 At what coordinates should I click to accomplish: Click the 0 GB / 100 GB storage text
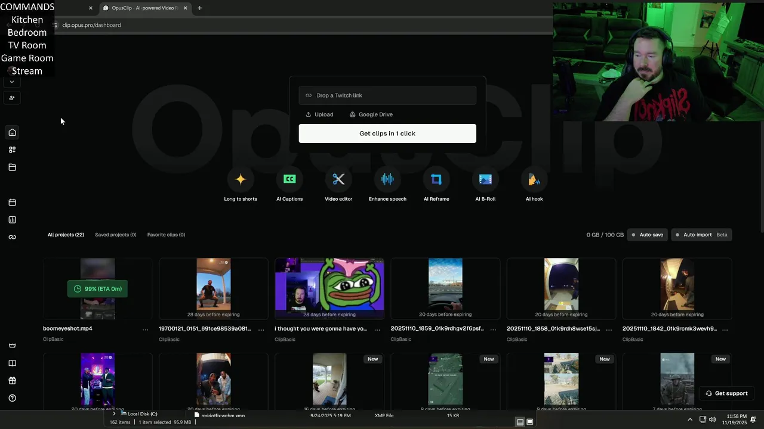(605, 235)
